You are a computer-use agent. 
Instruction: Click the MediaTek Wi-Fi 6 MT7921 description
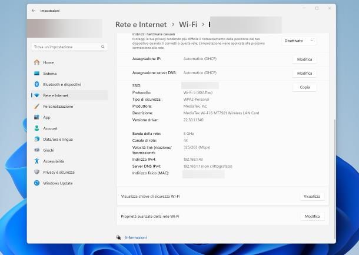(x=221, y=113)
